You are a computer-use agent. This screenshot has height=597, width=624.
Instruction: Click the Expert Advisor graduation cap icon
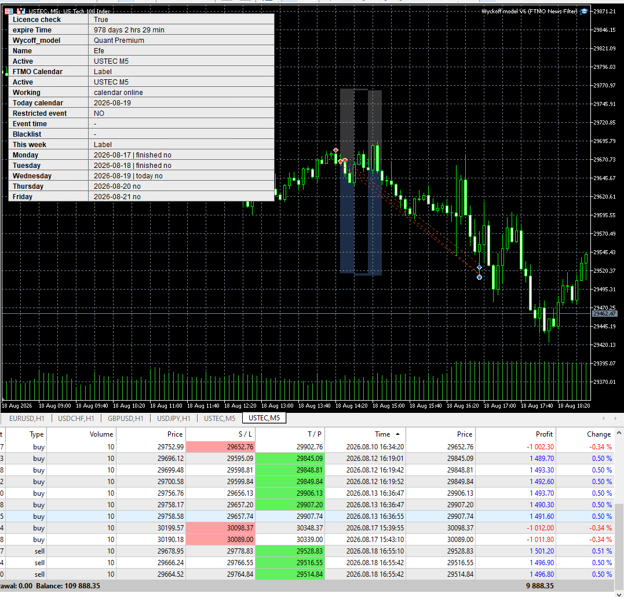click(x=584, y=12)
